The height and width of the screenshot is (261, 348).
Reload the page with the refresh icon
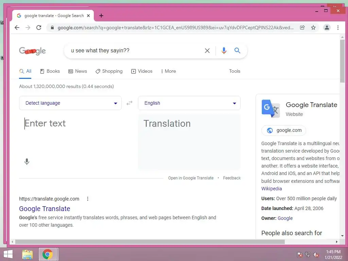pyautogui.click(x=39, y=28)
